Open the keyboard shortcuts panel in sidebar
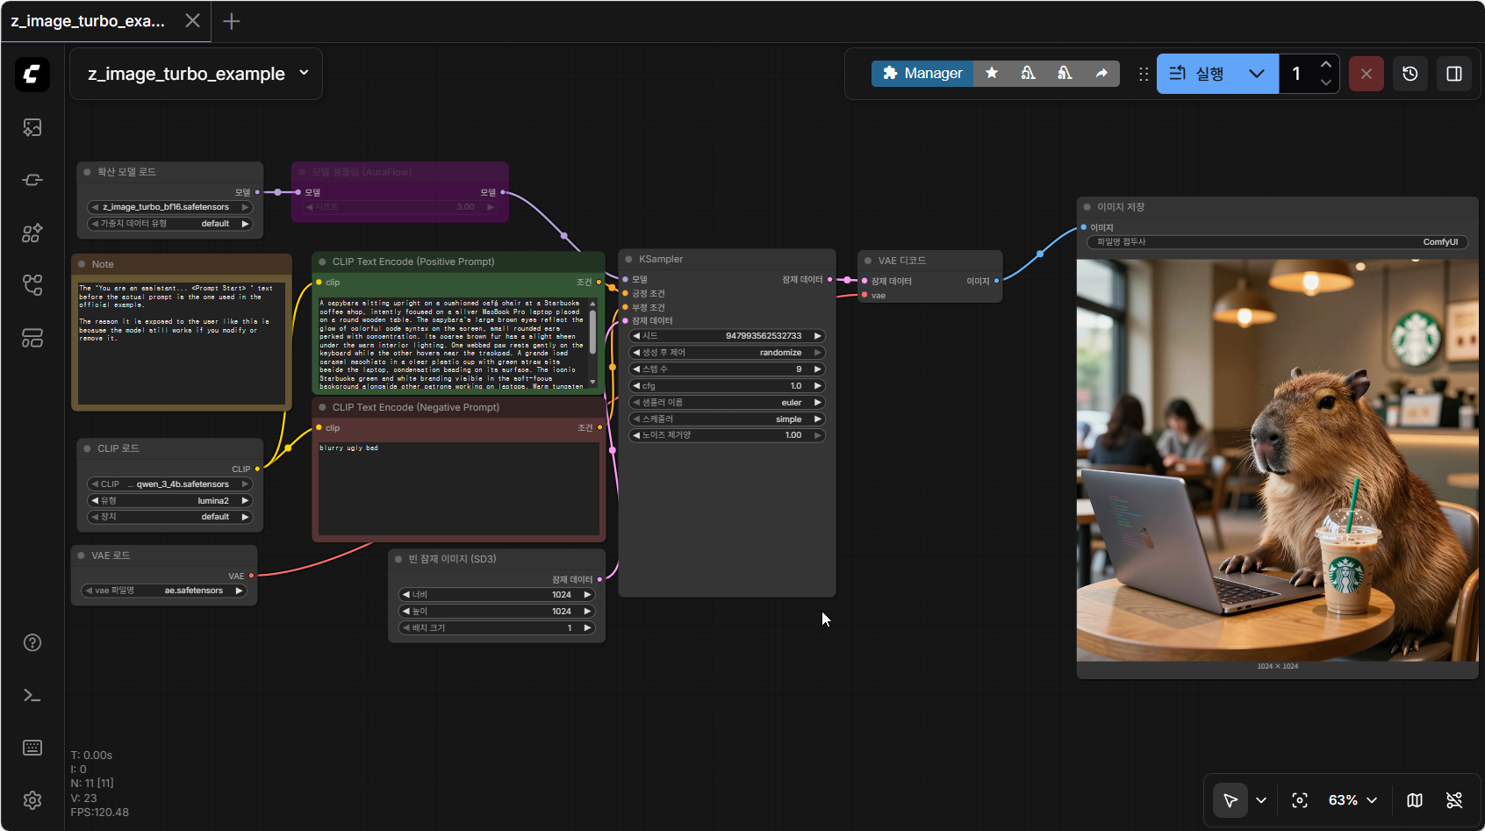This screenshot has height=831, width=1485. click(32, 748)
